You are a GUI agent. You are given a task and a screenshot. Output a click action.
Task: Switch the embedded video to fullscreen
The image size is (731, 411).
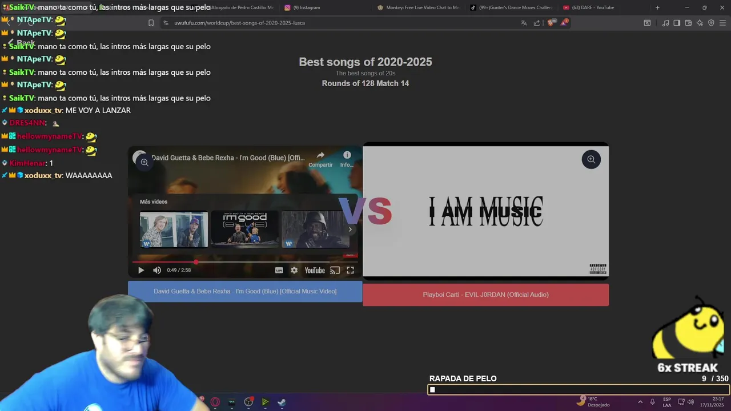(x=350, y=271)
